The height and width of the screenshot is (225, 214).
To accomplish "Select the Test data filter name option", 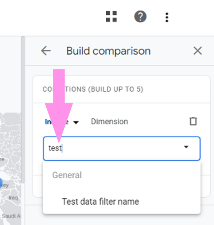I will (100, 201).
